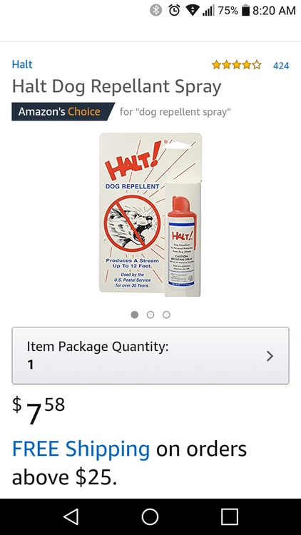Image resolution: width=301 pixels, height=535 pixels.
Task: Open FREE Shipping details link
Action: tap(81, 449)
